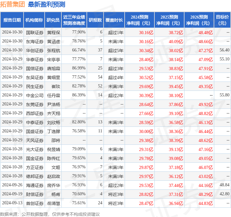Viewport: 231px width, 217px height.
Task: Click date 2024-09-13
Action: [x=12, y=203]
